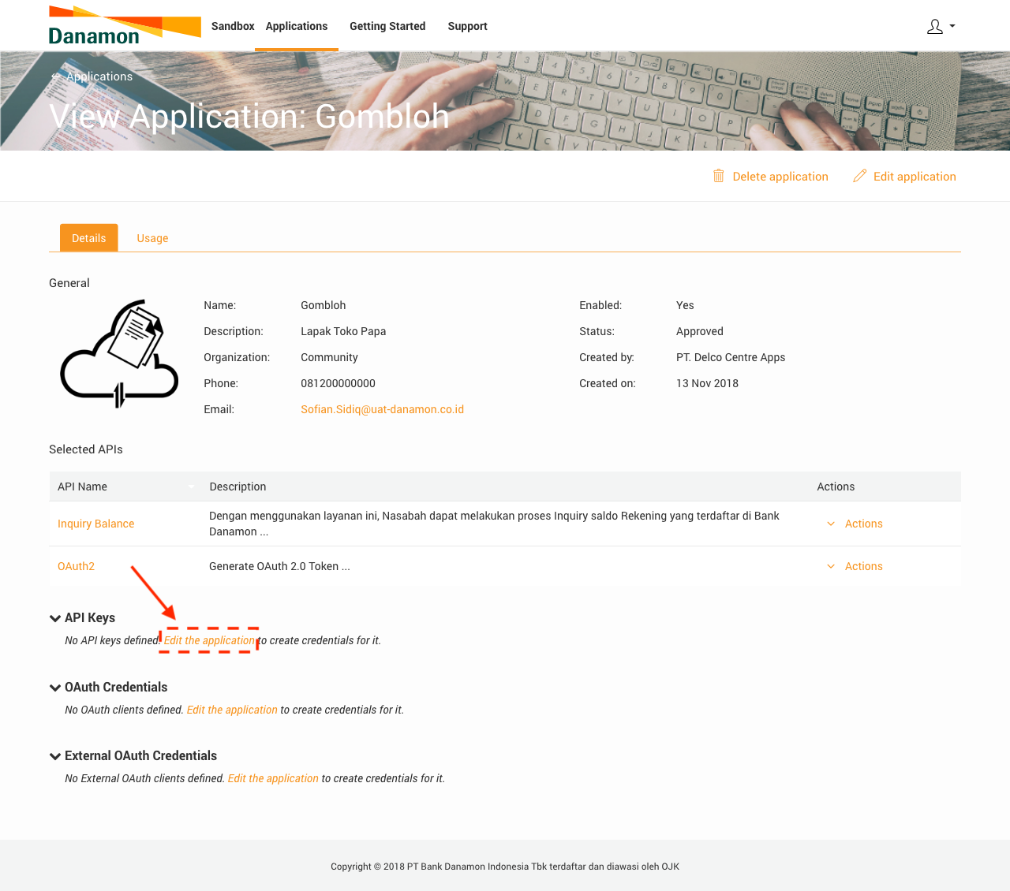Viewport: 1010px width, 891px height.
Task: Open Actions dropdown for OAuth2 row
Action: (855, 566)
